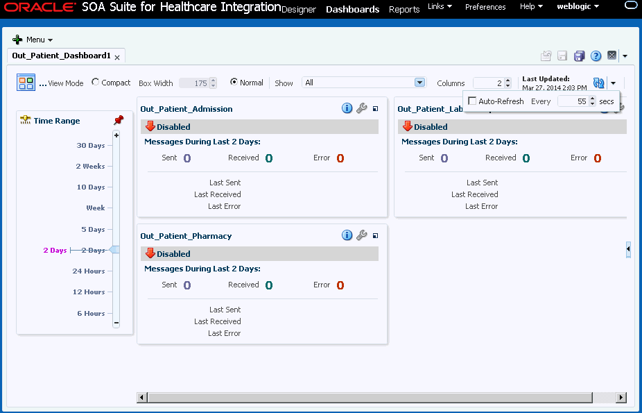Select Compact view mode

(96, 82)
